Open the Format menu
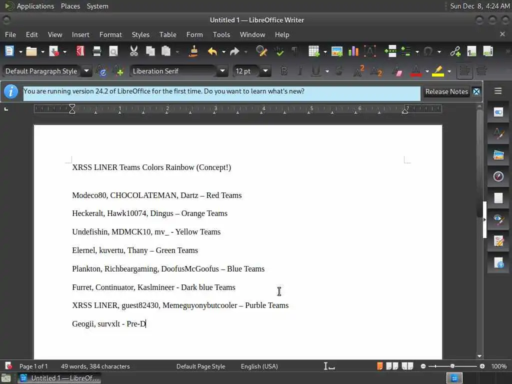The image size is (512, 384). pos(110,34)
